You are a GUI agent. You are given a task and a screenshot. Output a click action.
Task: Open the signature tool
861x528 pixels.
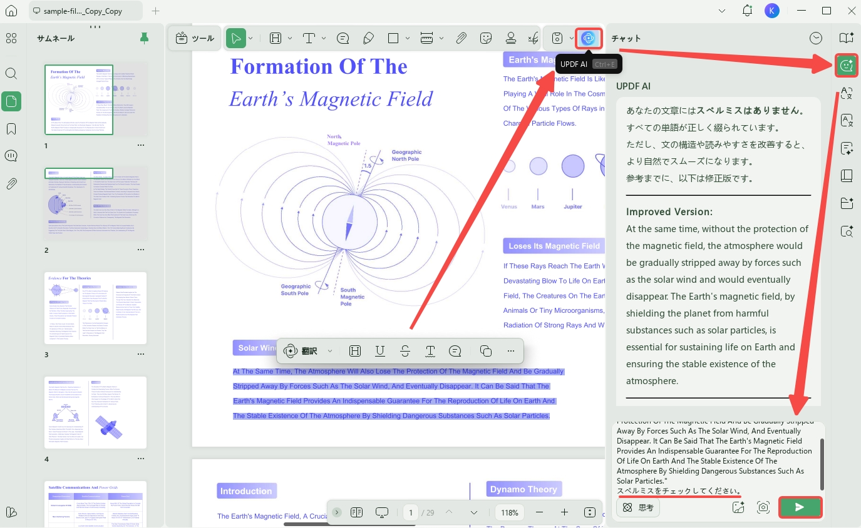pos(534,38)
